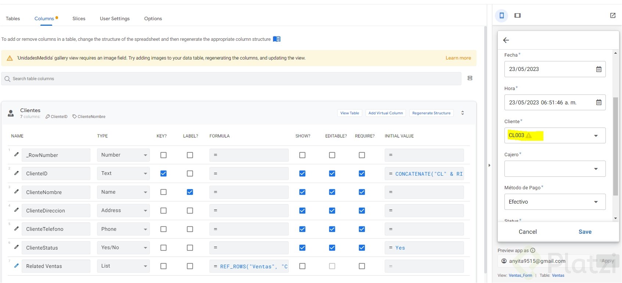This screenshot has width=622, height=283.
Task: Open preview in a new tab
Action: (613, 15)
